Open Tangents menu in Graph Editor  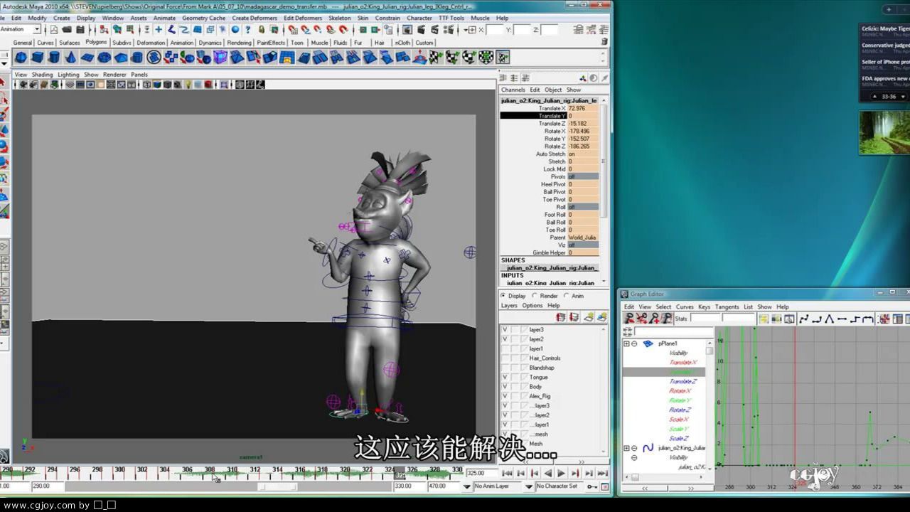(727, 306)
